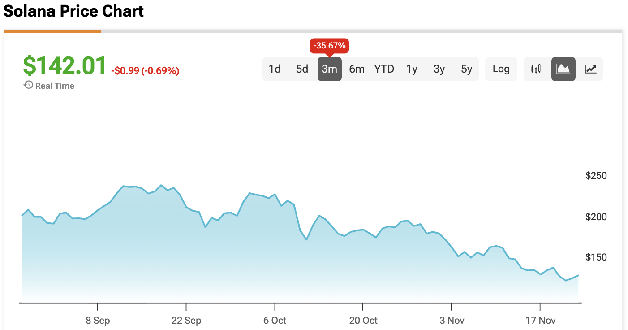Toggle the Log scale button
Image resolution: width=628 pixels, height=330 pixels.
click(x=501, y=69)
